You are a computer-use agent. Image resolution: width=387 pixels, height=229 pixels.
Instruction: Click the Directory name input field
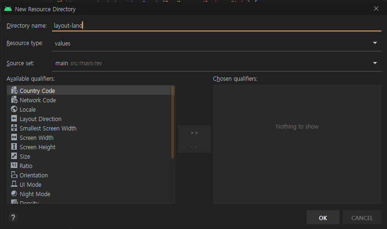(216, 25)
